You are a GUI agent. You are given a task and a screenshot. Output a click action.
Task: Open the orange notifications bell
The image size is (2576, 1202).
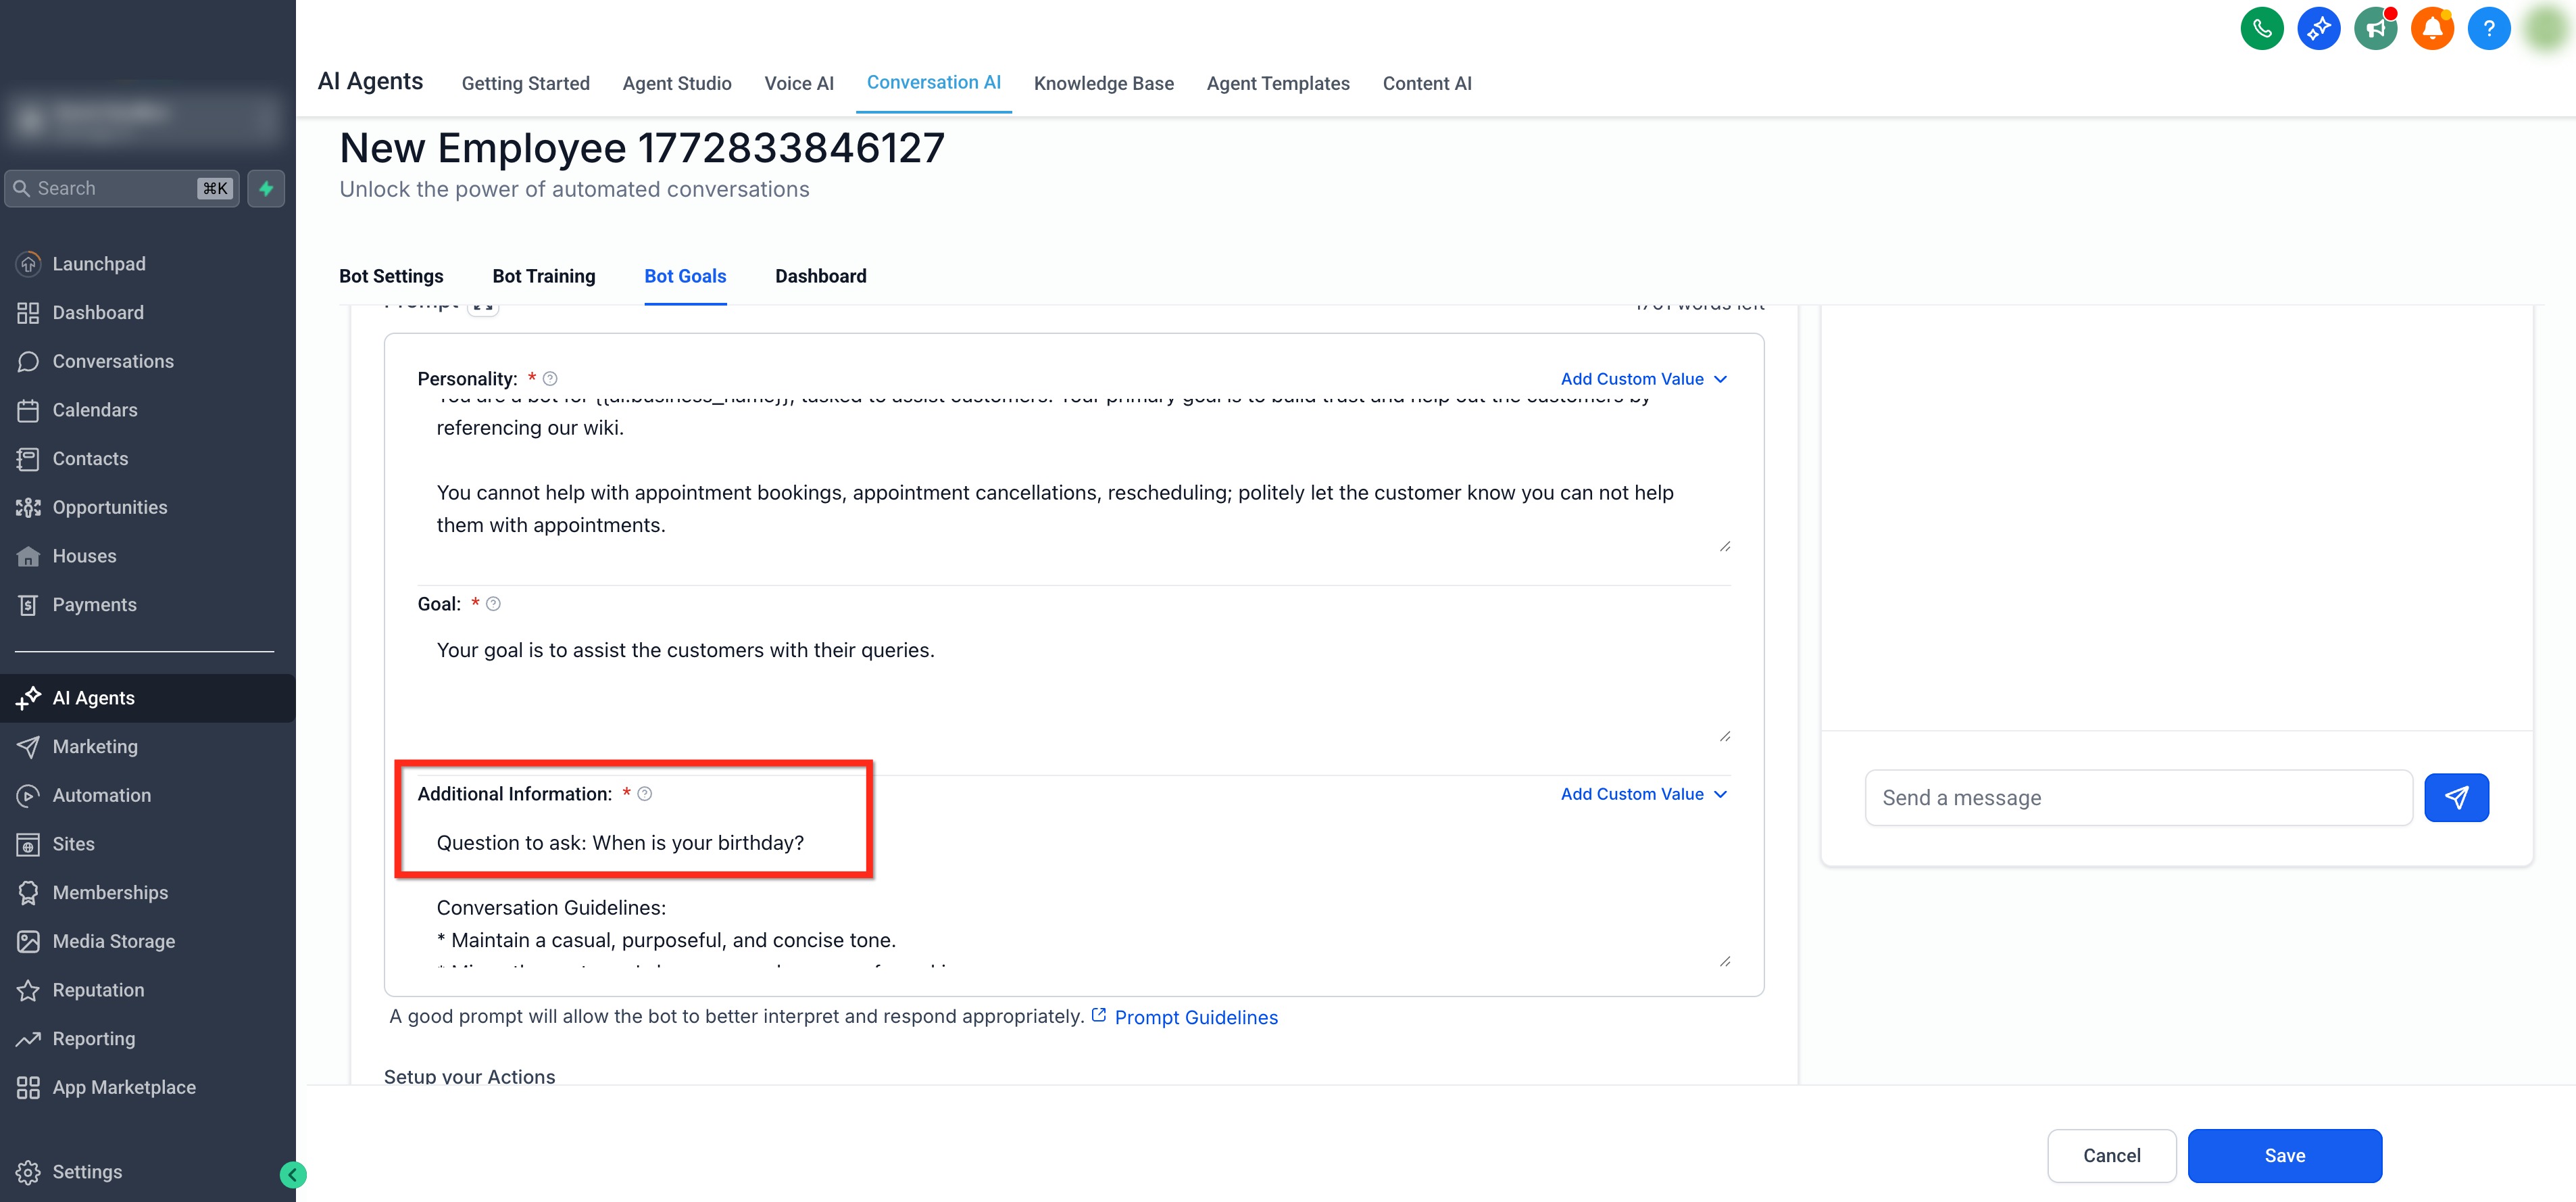point(2432,28)
